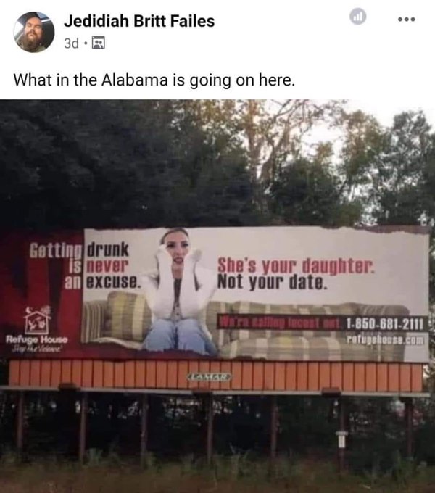
Task: Click the post caption about Alabama
Action: coord(154,80)
